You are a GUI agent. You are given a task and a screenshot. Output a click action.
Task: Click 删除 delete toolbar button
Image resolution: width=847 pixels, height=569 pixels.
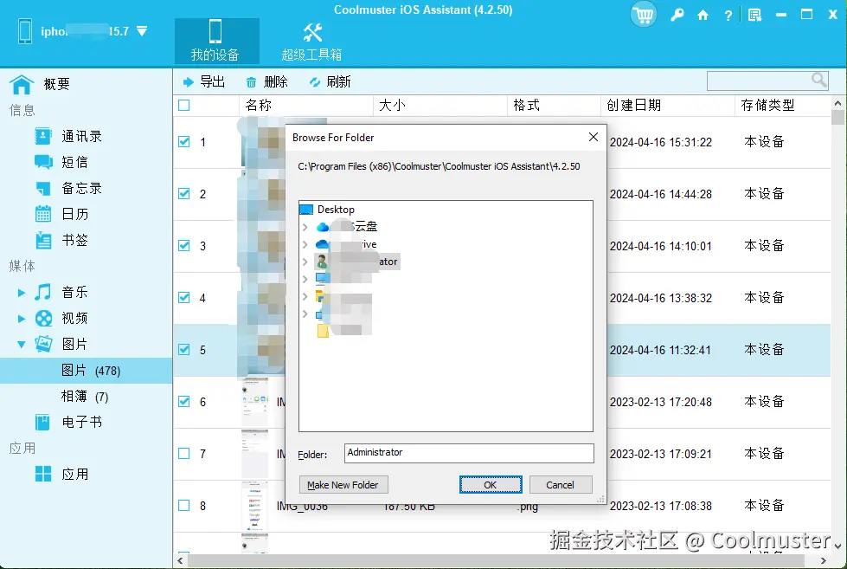pos(266,81)
